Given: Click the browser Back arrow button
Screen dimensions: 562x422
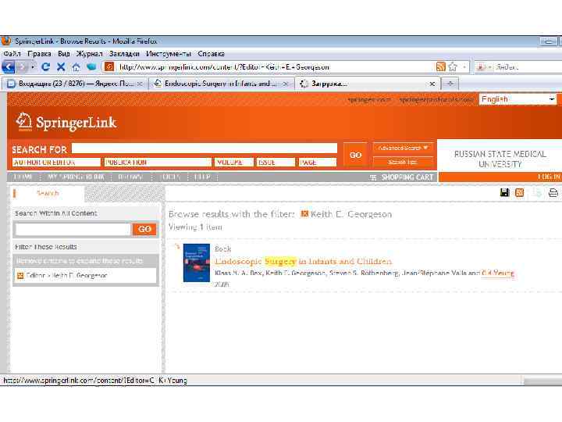Looking at the screenshot, I should click(x=9, y=66).
